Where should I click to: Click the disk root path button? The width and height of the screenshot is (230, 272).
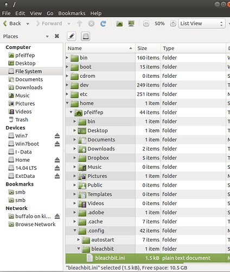pyautogui.click(x=86, y=36)
